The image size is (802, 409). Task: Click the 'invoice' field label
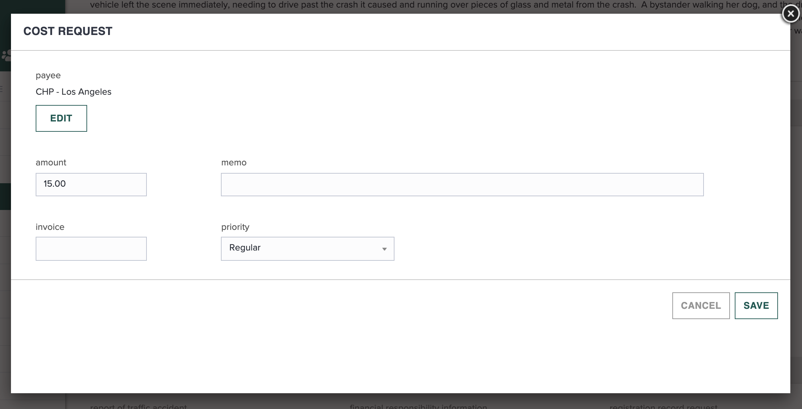click(50, 227)
